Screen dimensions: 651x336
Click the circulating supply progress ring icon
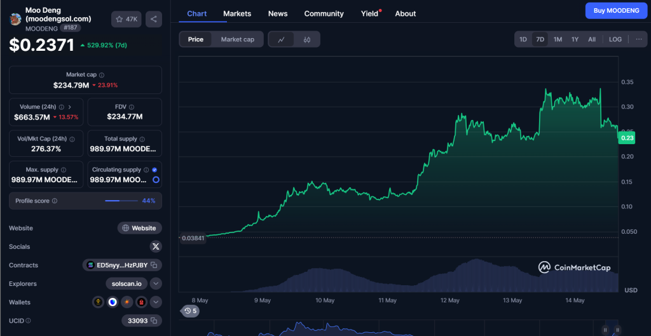click(156, 180)
